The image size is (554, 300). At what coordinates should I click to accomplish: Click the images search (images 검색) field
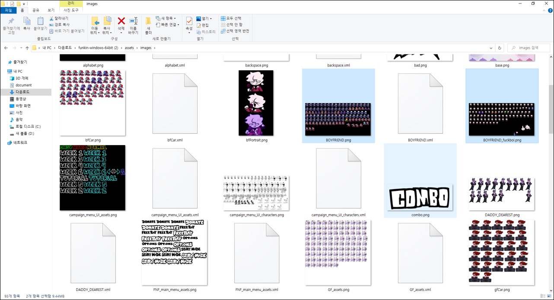pyautogui.click(x=528, y=48)
